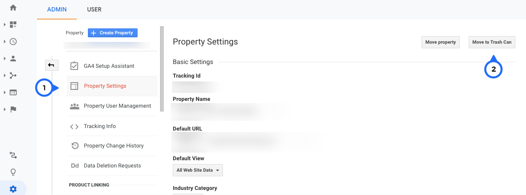Click the Move to Trash Can button

coord(492,42)
